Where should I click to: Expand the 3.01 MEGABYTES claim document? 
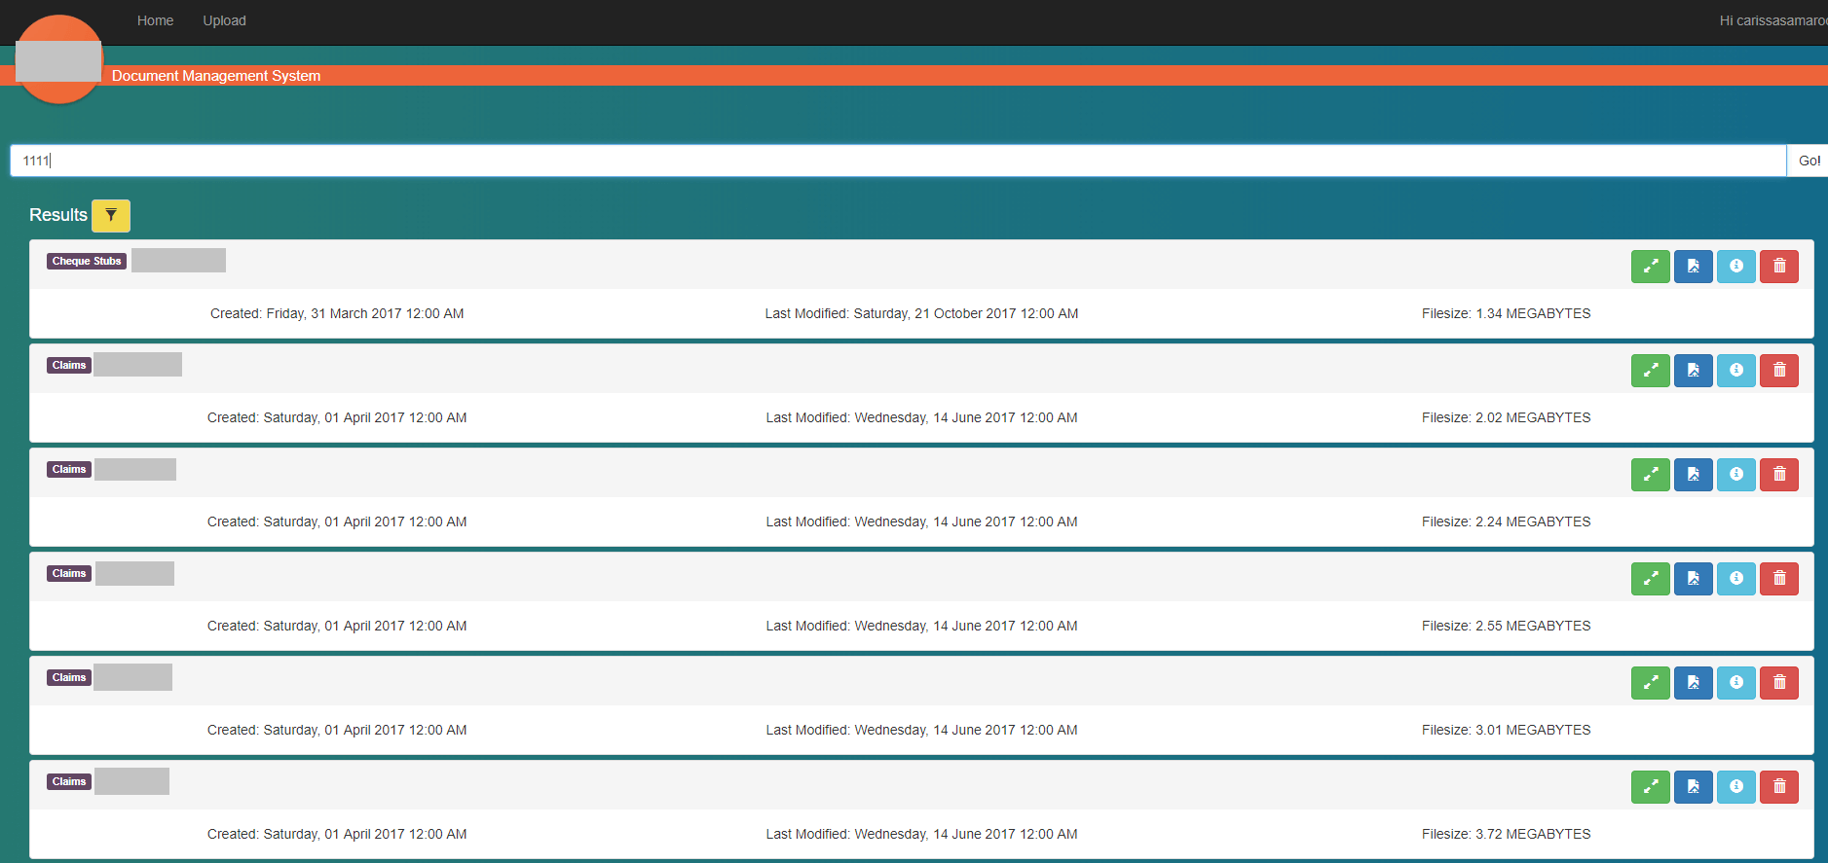pyautogui.click(x=1650, y=682)
